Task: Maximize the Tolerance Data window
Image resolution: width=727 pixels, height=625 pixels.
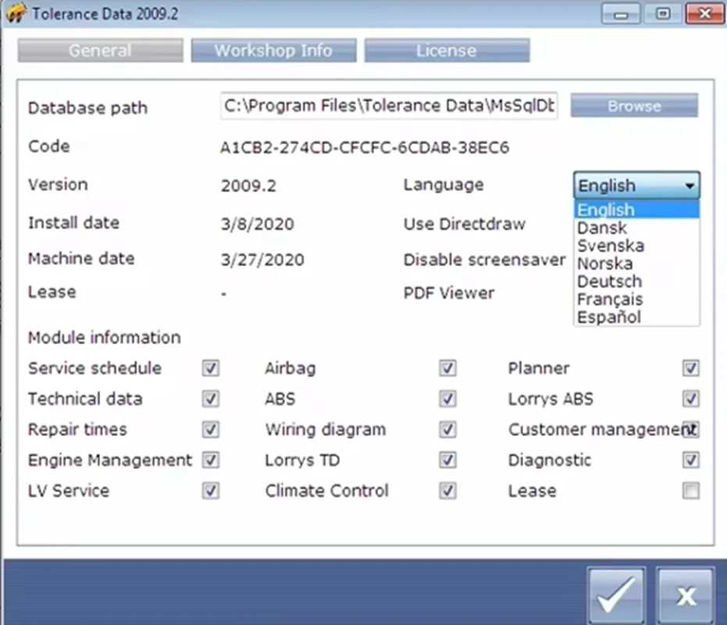Action: [663, 13]
